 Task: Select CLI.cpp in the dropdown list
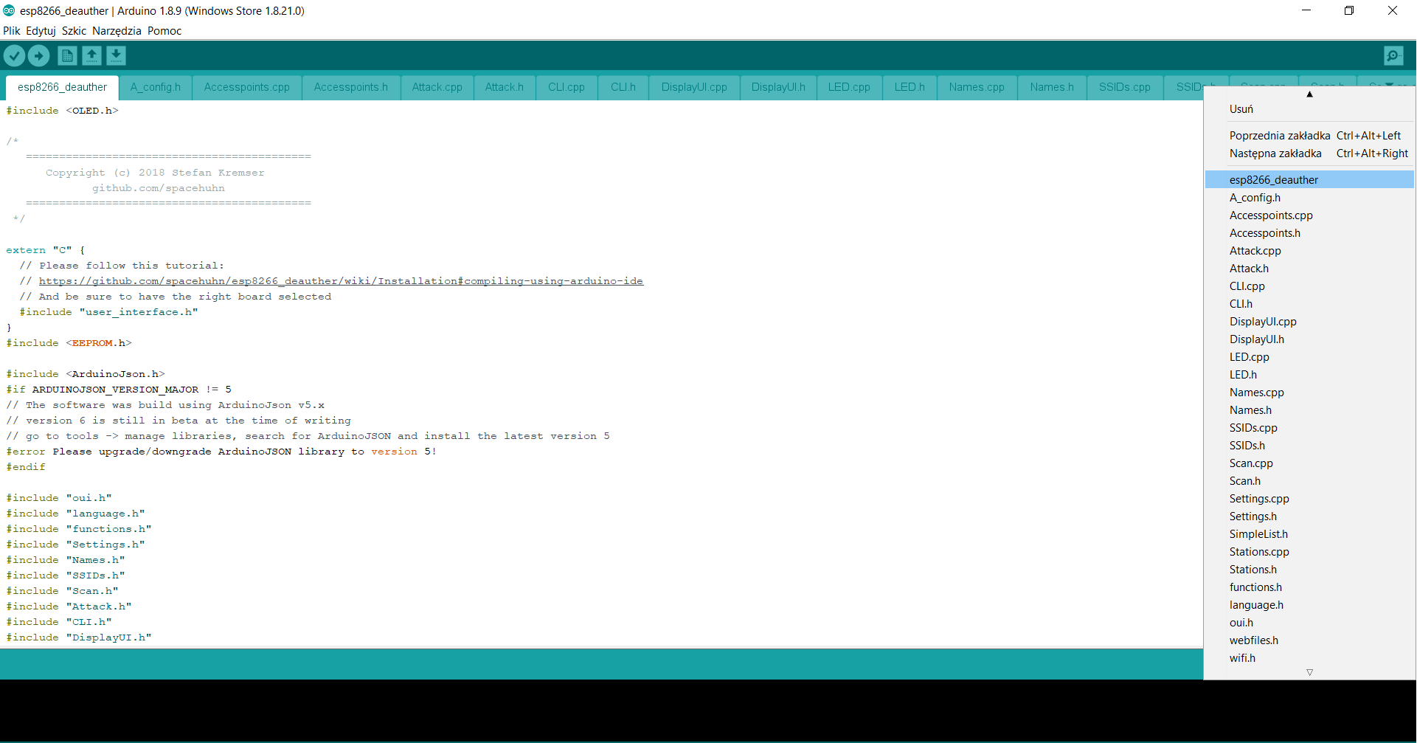[1309, 286]
